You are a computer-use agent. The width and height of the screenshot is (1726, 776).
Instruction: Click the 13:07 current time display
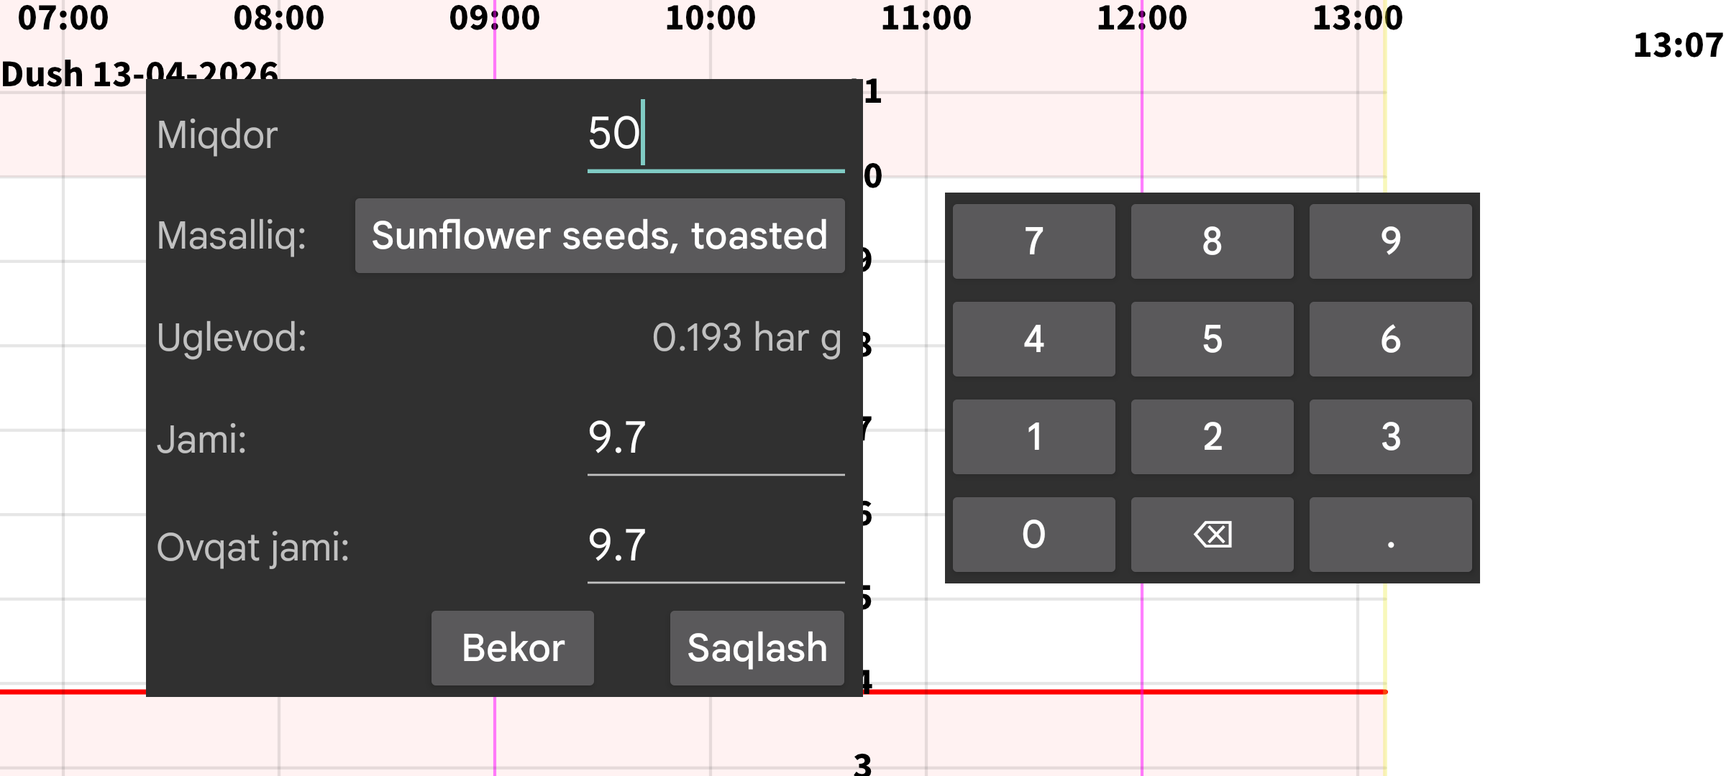point(1677,46)
